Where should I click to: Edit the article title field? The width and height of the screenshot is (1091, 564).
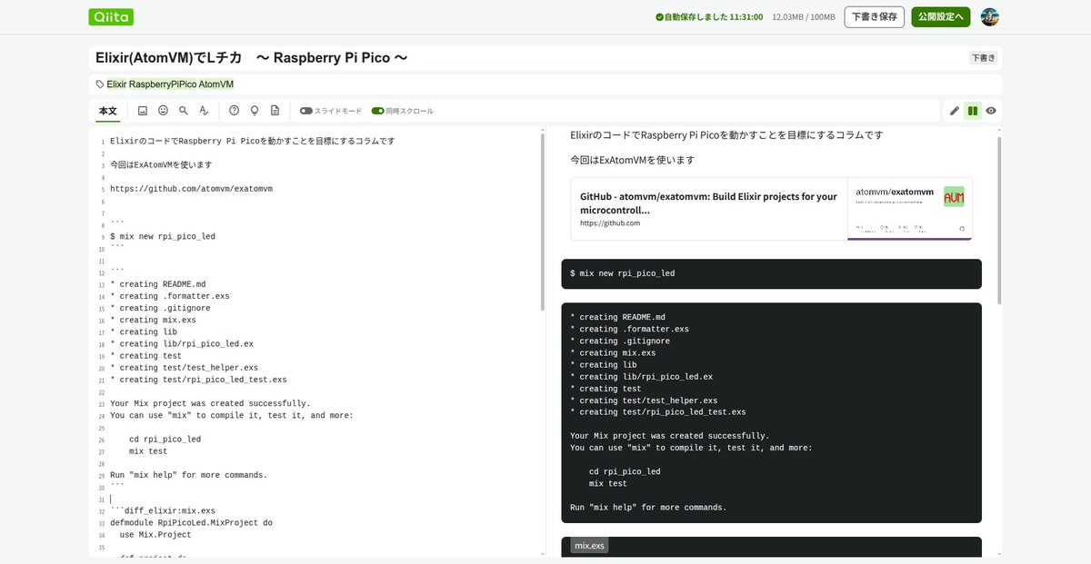coord(527,58)
